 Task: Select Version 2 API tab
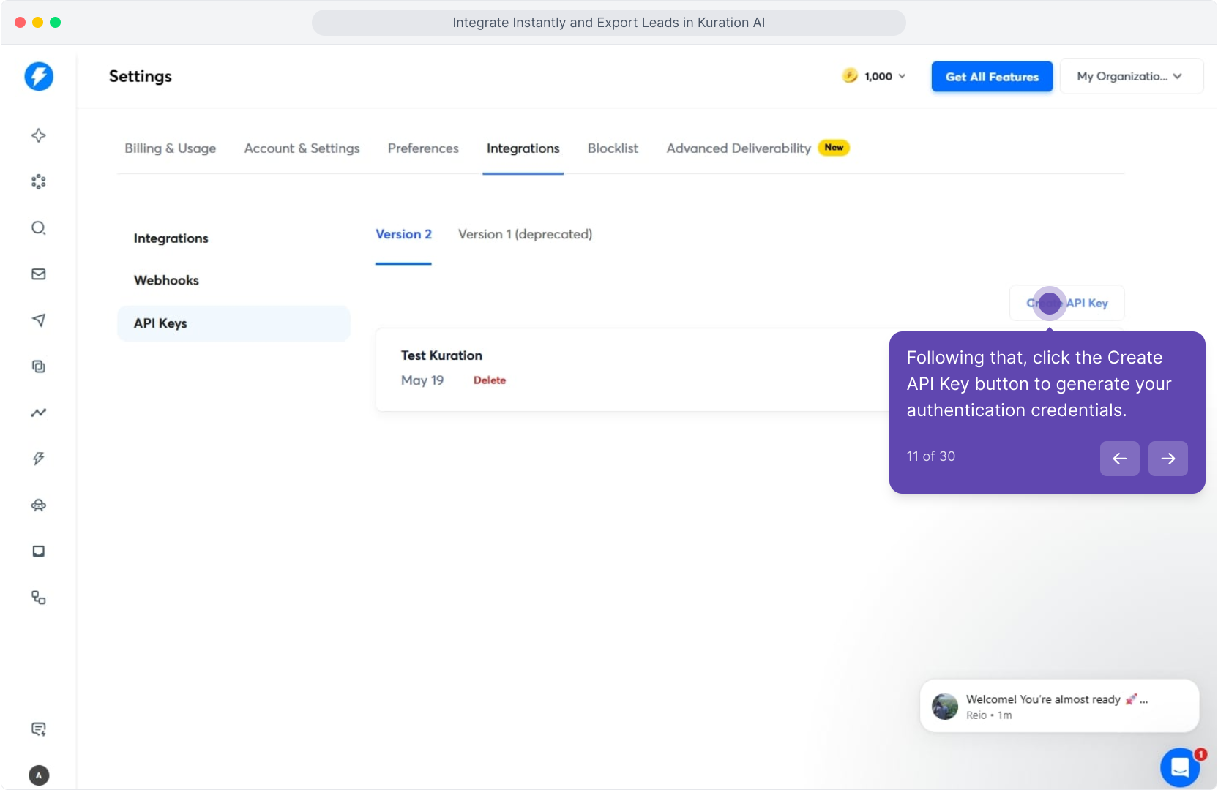click(403, 234)
